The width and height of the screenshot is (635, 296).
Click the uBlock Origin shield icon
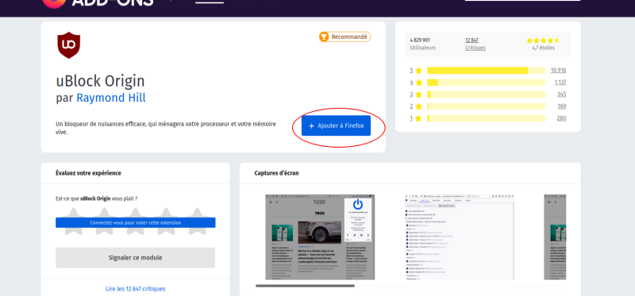point(68,45)
